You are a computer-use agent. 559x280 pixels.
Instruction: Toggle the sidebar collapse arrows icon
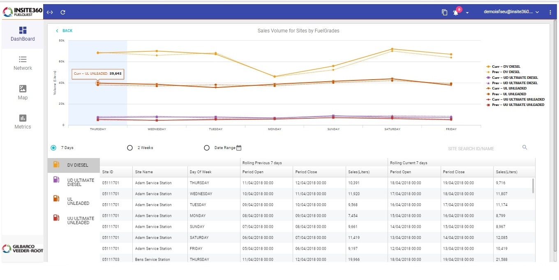click(50, 12)
